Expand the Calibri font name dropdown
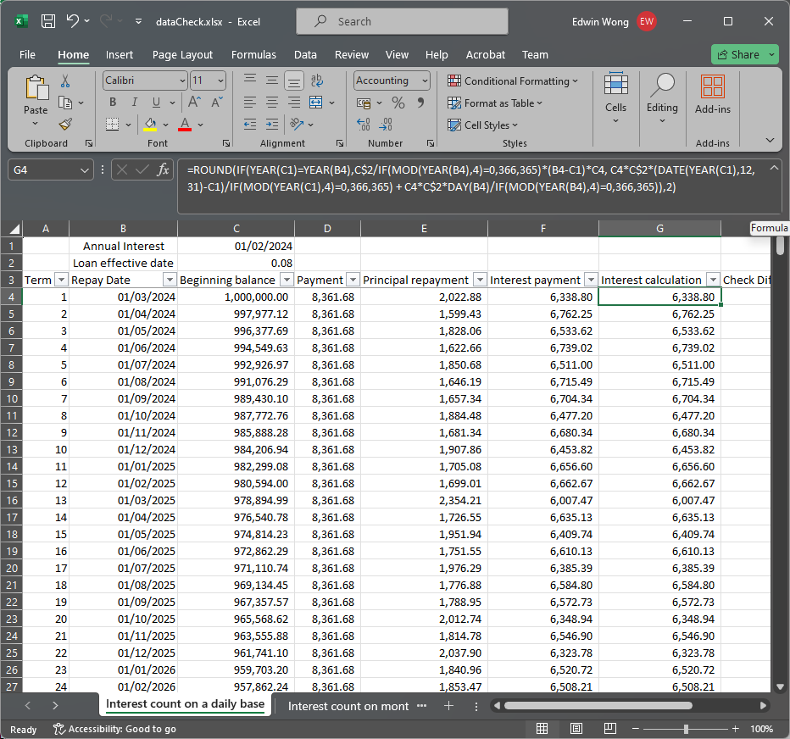The height and width of the screenshot is (739, 790). pyautogui.click(x=182, y=81)
